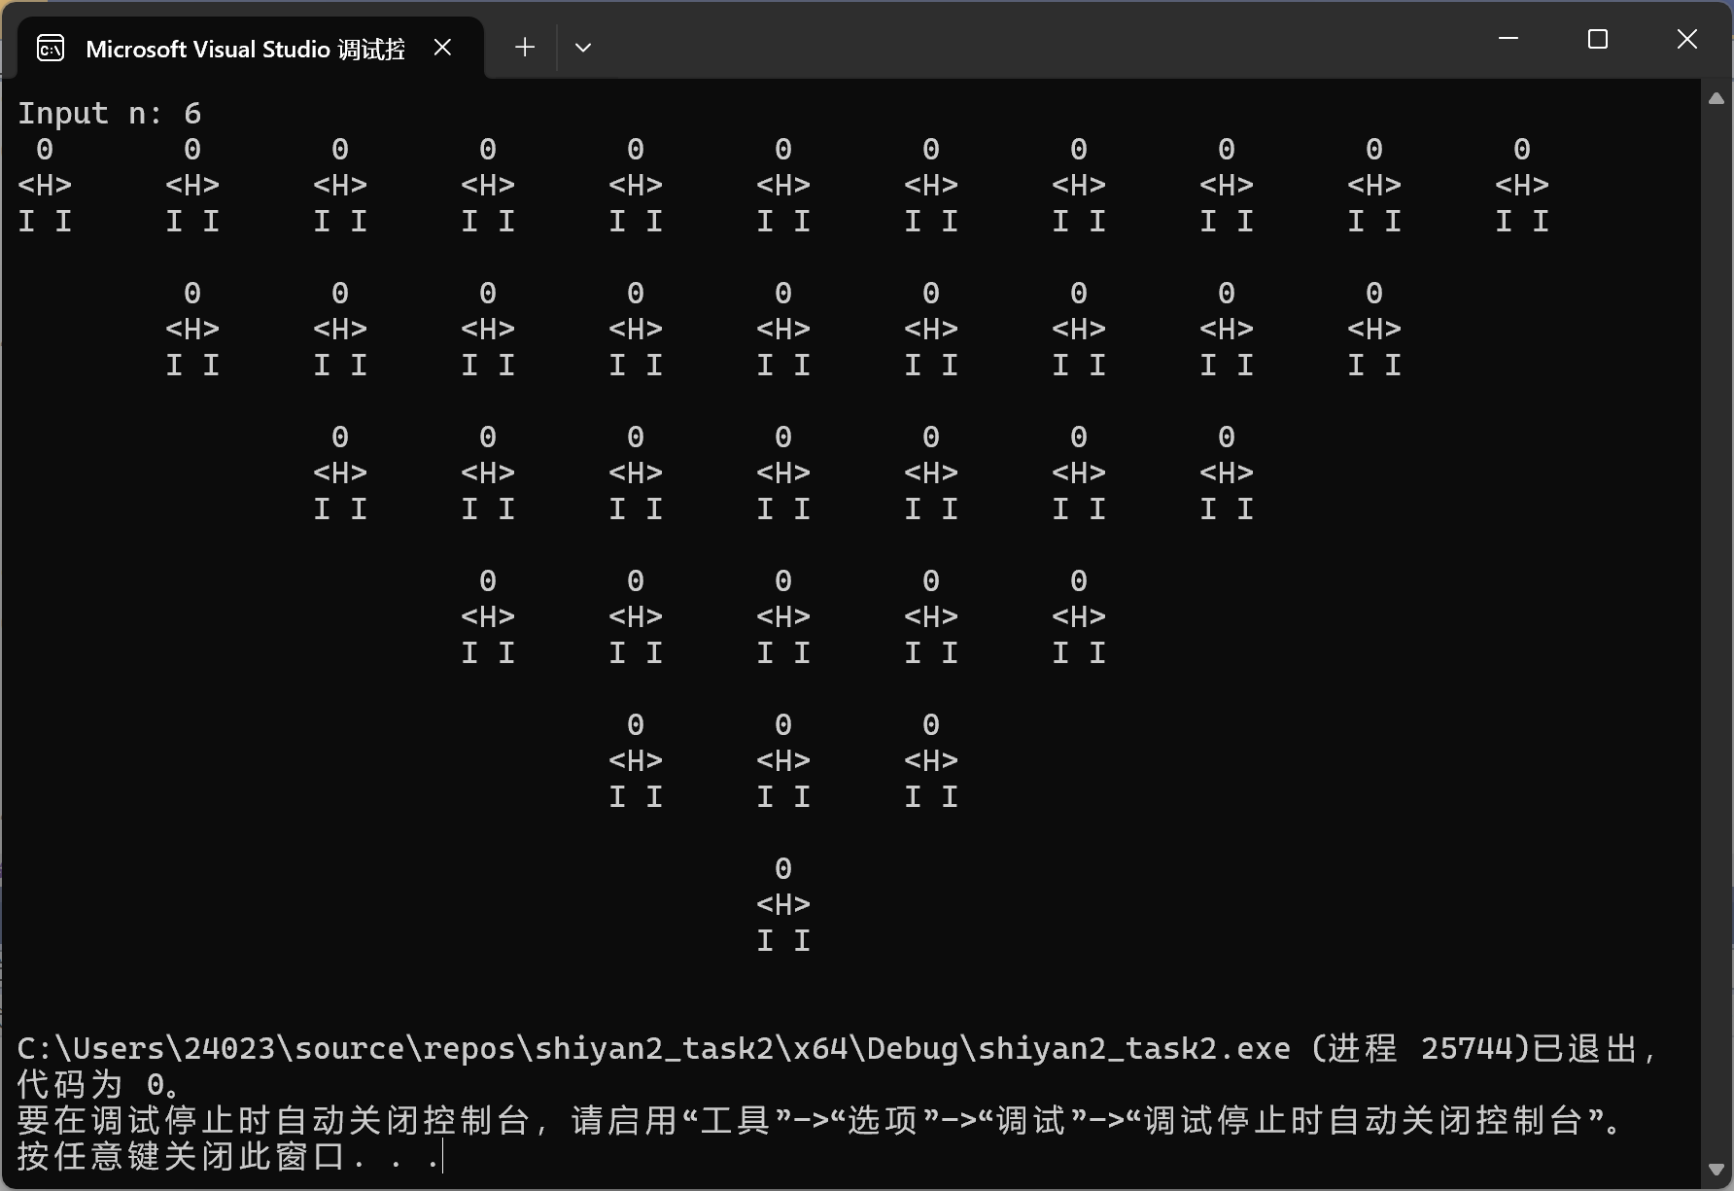Click the line beginning "要在调试停止时自动关闭控制台"
The image size is (1734, 1191).
[821, 1120]
